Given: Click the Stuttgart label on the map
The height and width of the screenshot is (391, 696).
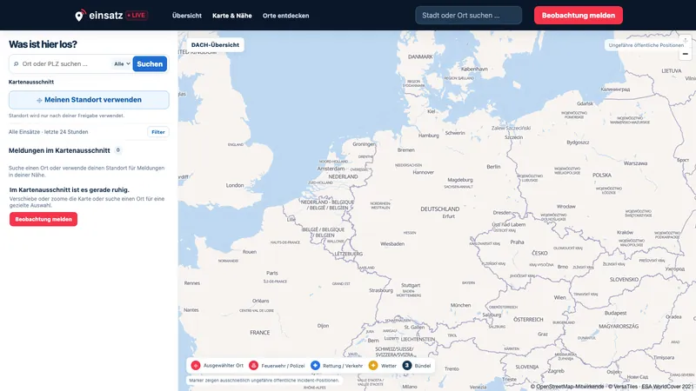Looking at the screenshot, I should pyautogui.click(x=411, y=286).
